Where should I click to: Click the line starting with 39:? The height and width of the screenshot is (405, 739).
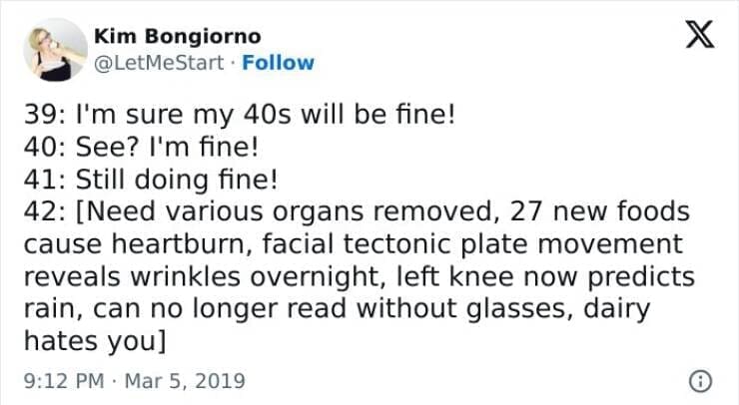(x=238, y=115)
